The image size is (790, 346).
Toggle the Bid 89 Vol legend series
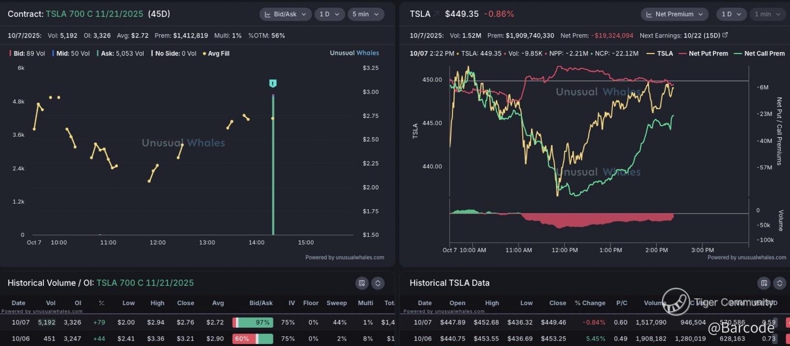pyautogui.click(x=27, y=53)
